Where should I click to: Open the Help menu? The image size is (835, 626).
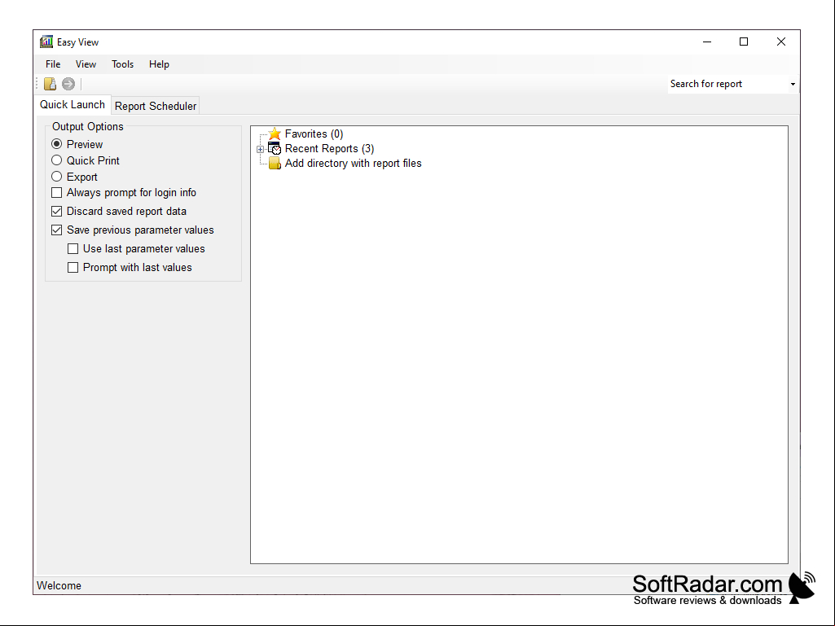click(159, 64)
